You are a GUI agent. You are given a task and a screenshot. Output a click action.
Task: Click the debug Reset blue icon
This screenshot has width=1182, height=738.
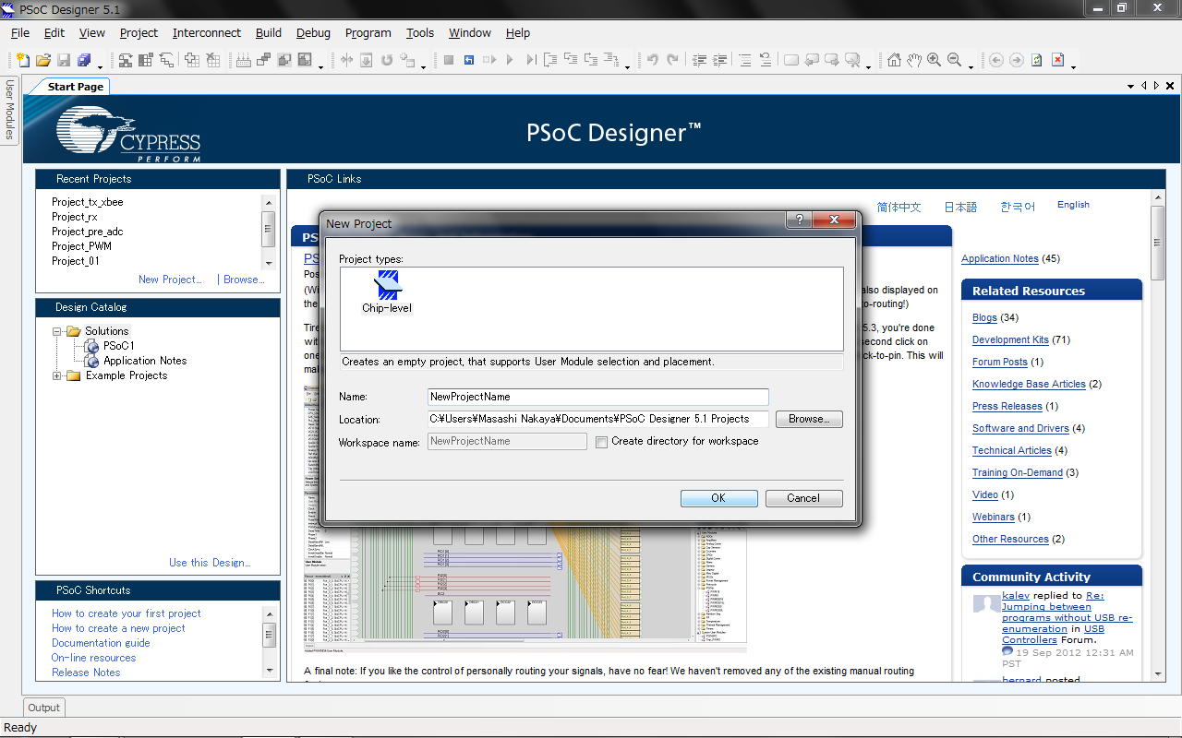click(x=469, y=60)
